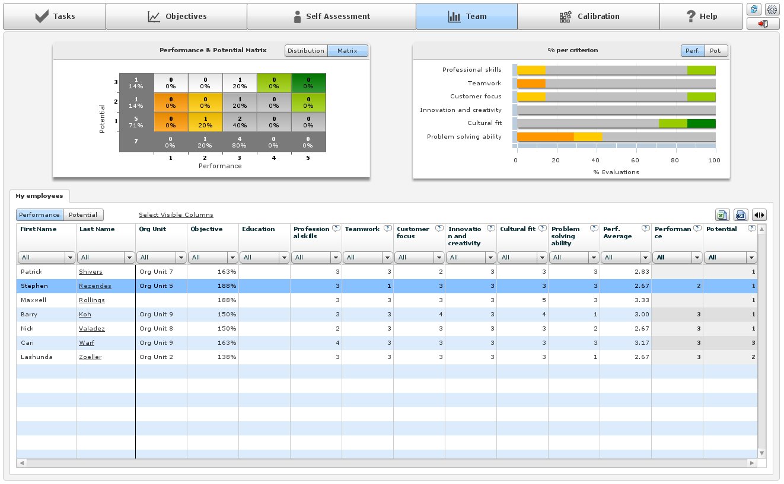The width and height of the screenshot is (784, 484).
Task: Show help bubble for the Performance table column
Action: (x=697, y=229)
